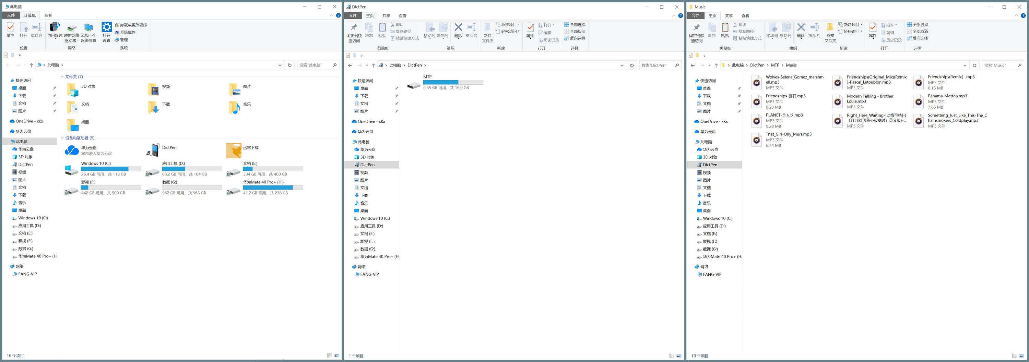Open Quick Access Toolbar dropdown in Music window
The width and height of the screenshot is (1029, 362).
tap(704, 56)
